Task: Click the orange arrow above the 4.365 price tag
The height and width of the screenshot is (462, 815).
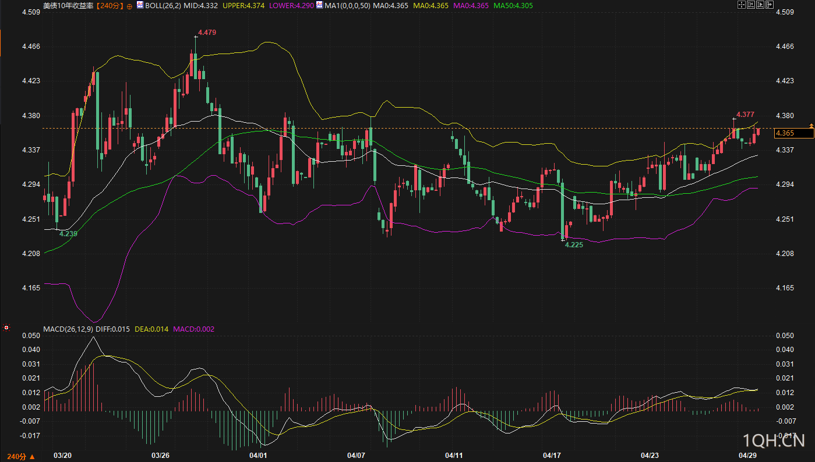Action: coord(811,126)
